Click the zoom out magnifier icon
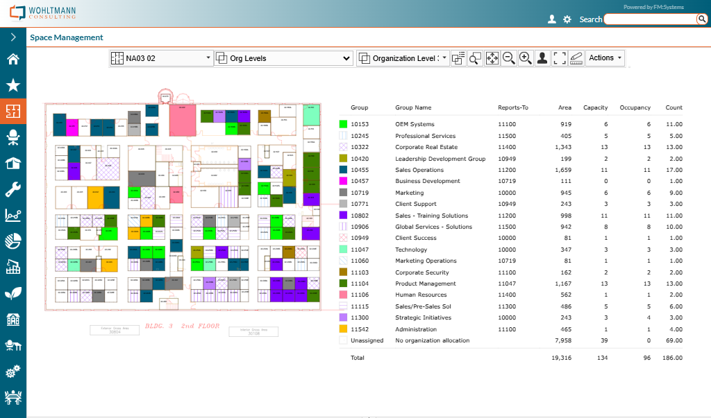The width and height of the screenshot is (711, 418). coord(509,58)
